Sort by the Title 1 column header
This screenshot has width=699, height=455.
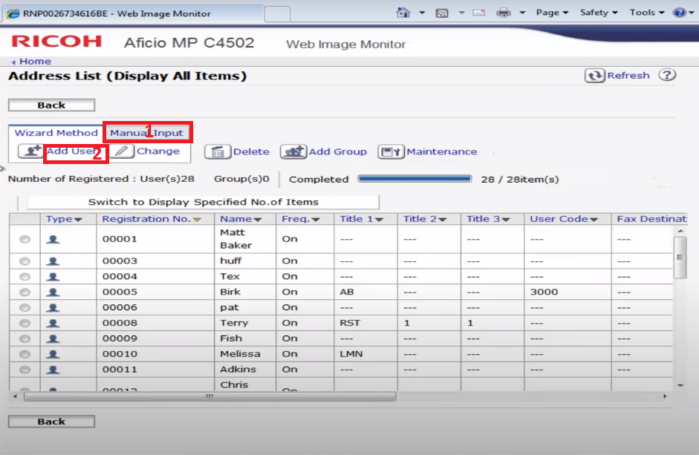point(362,219)
